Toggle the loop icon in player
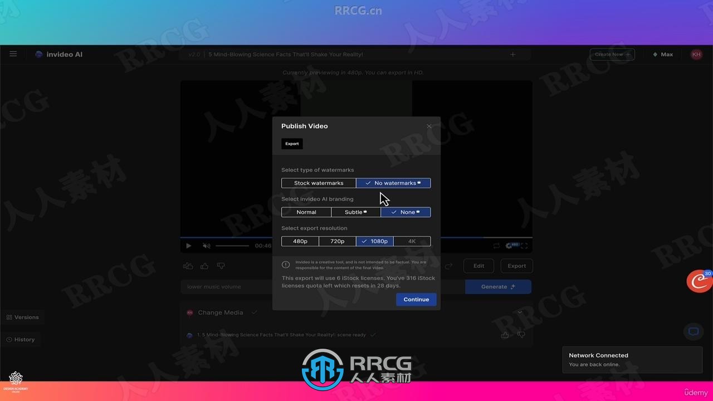Screen dimensions: 713x401 pyautogui.click(x=496, y=246)
